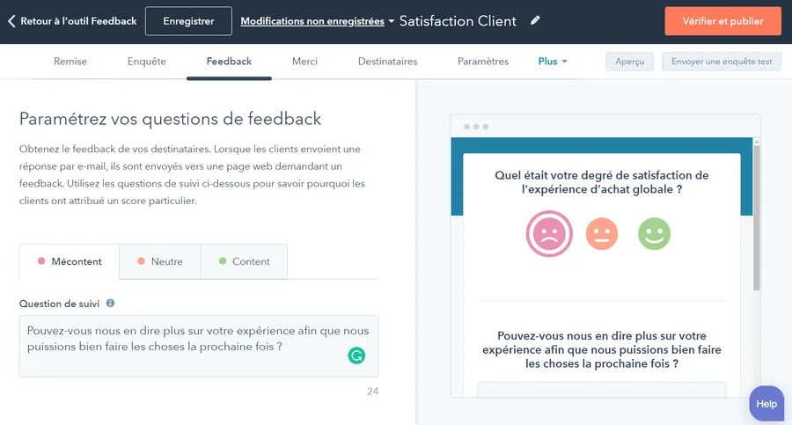Click the sad face emoji in preview

549,233
